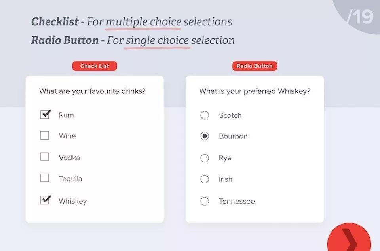Click the underlined "single choice" heading text
This screenshot has height=251, width=380.
point(157,40)
